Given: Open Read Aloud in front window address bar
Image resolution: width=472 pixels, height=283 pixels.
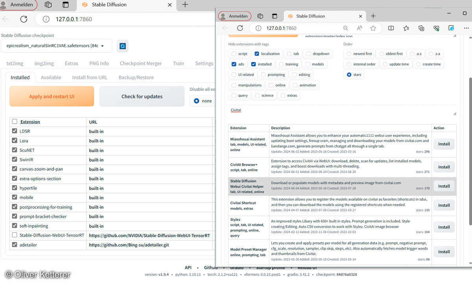Looking at the screenshot, I should (x=360, y=28).
